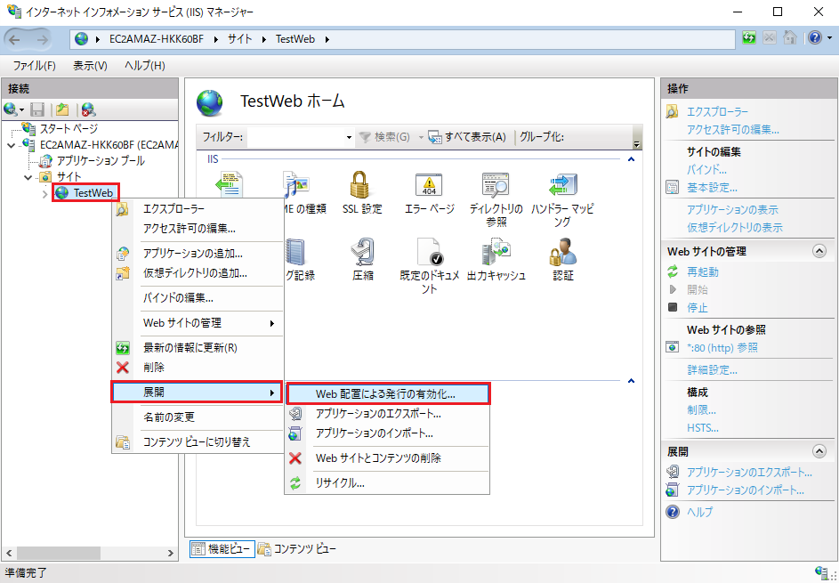Choose アプリケーションのエクスポート in submenu
The width and height of the screenshot is (839, 583).
(387, 414)
